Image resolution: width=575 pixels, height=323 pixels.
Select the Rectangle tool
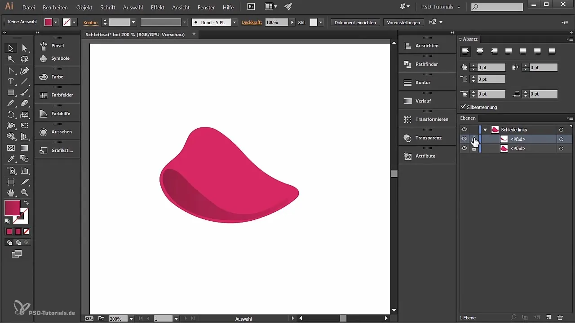pos(11,92)
